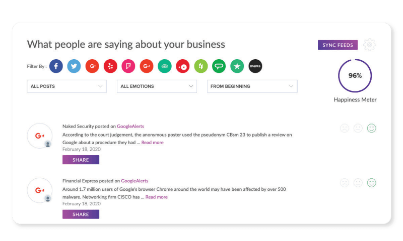Filter feeds by Twitter icon
Viewport: 403px width, 241px height.
(74, 66)
